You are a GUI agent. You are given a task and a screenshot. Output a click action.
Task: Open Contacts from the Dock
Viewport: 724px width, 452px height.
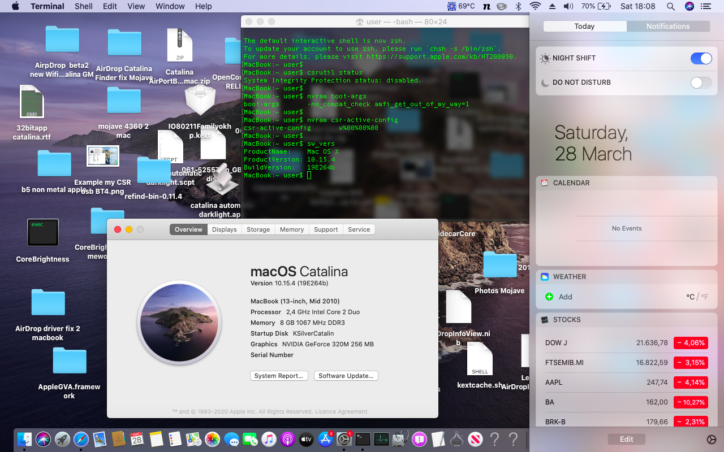coord(118,439)
